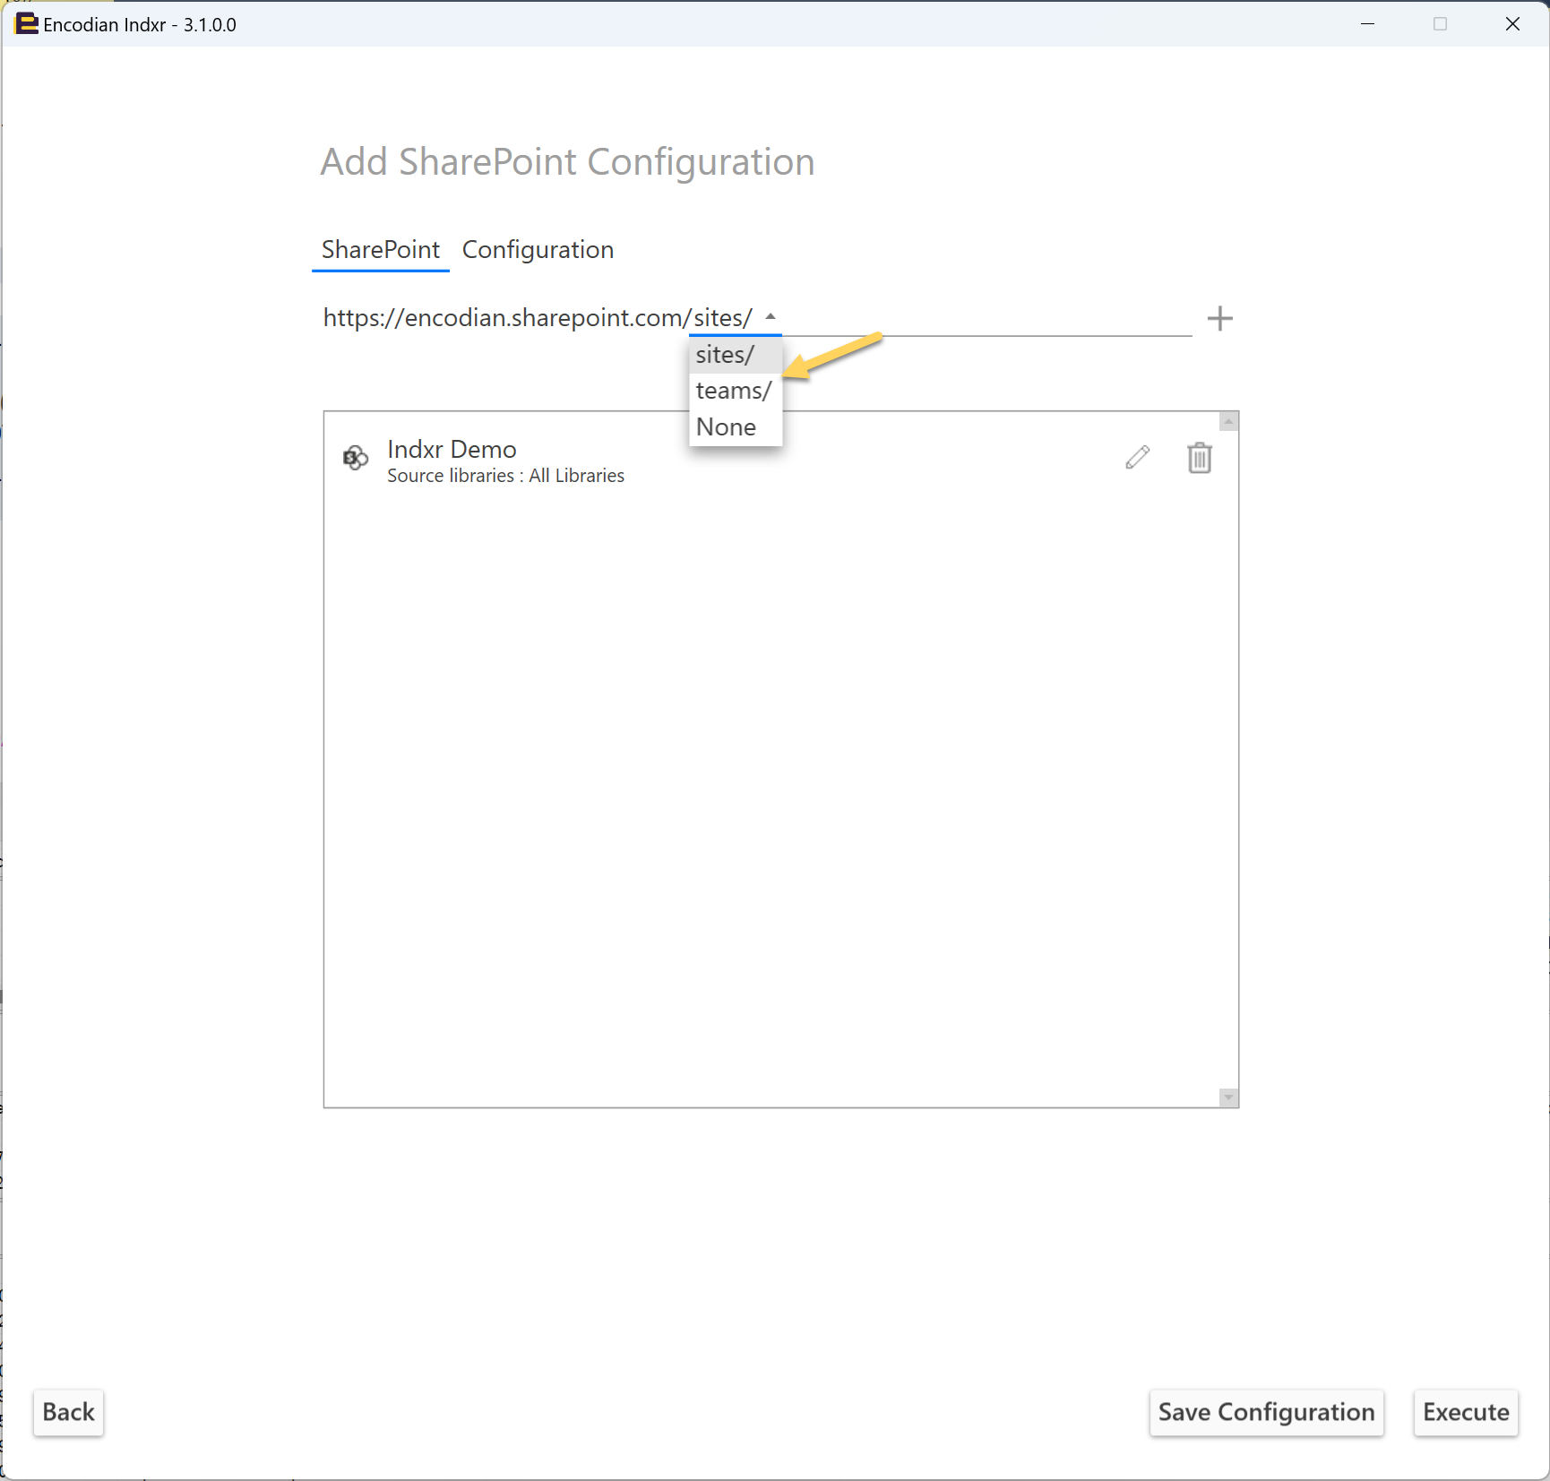The image size is (1550, 1481).
Task: Click the site URL input field
Action: point(986,318)
